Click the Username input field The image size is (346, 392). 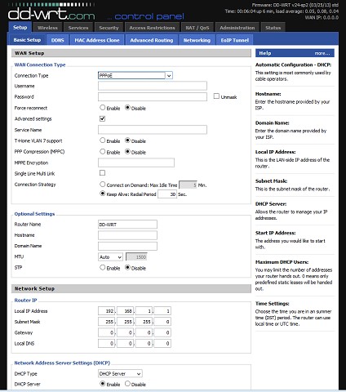pyautogui.click(x=153, y=86)
